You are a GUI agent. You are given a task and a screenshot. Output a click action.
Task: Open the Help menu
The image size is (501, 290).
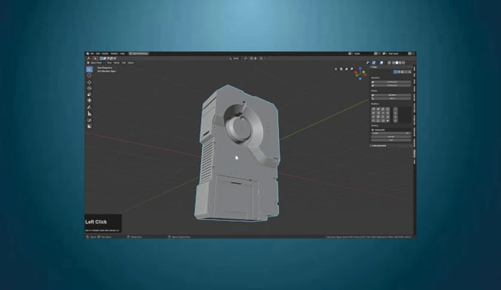[x=122, y=54]
